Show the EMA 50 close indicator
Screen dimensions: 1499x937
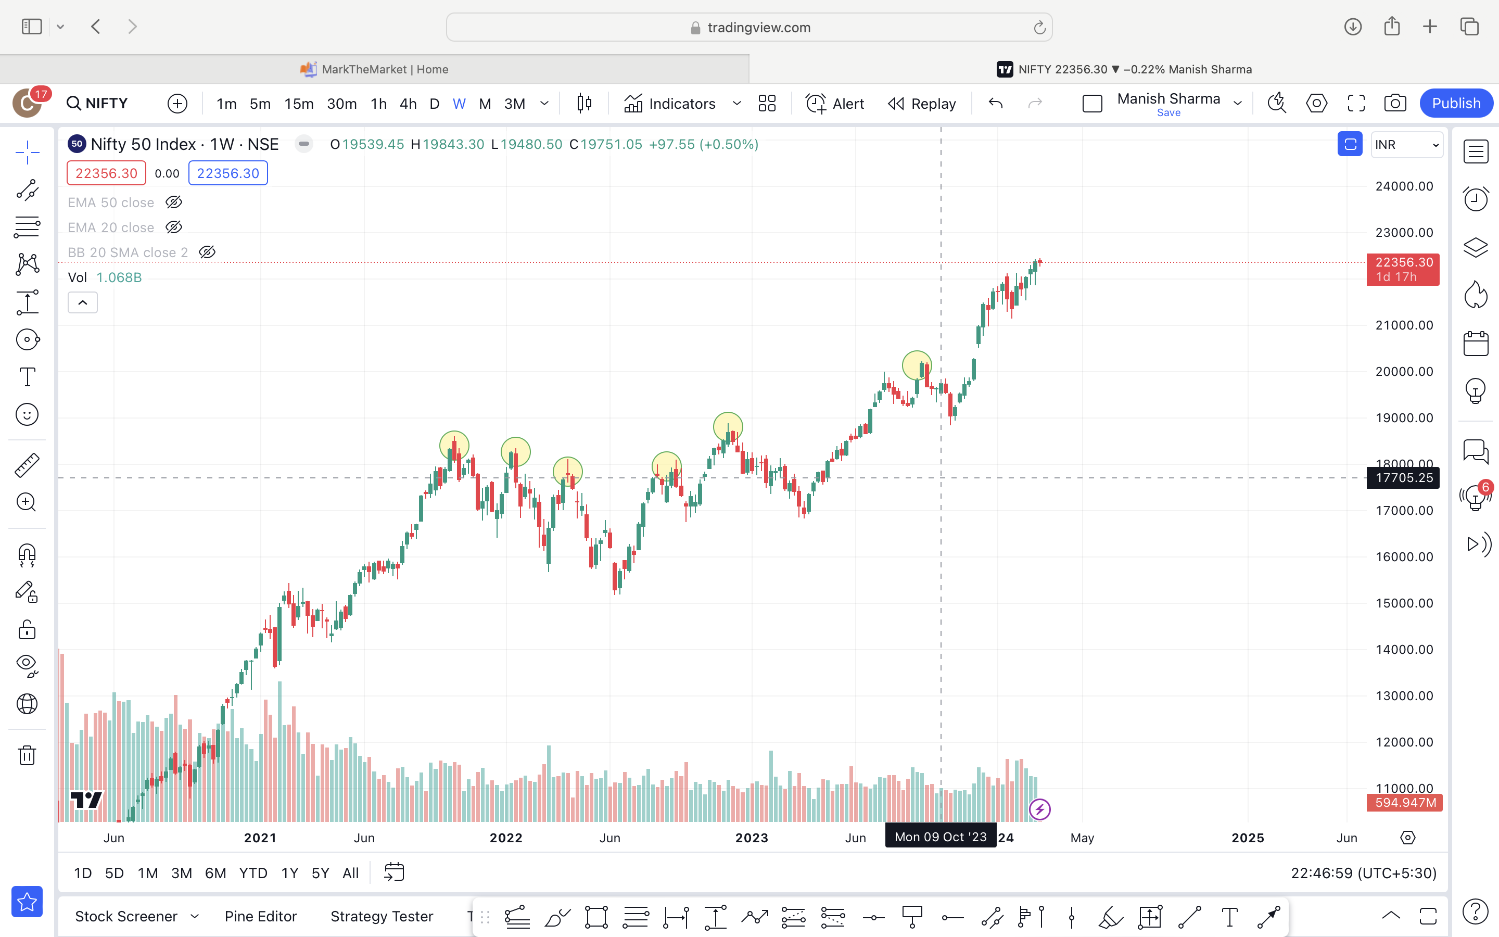(x=174, y=202)
